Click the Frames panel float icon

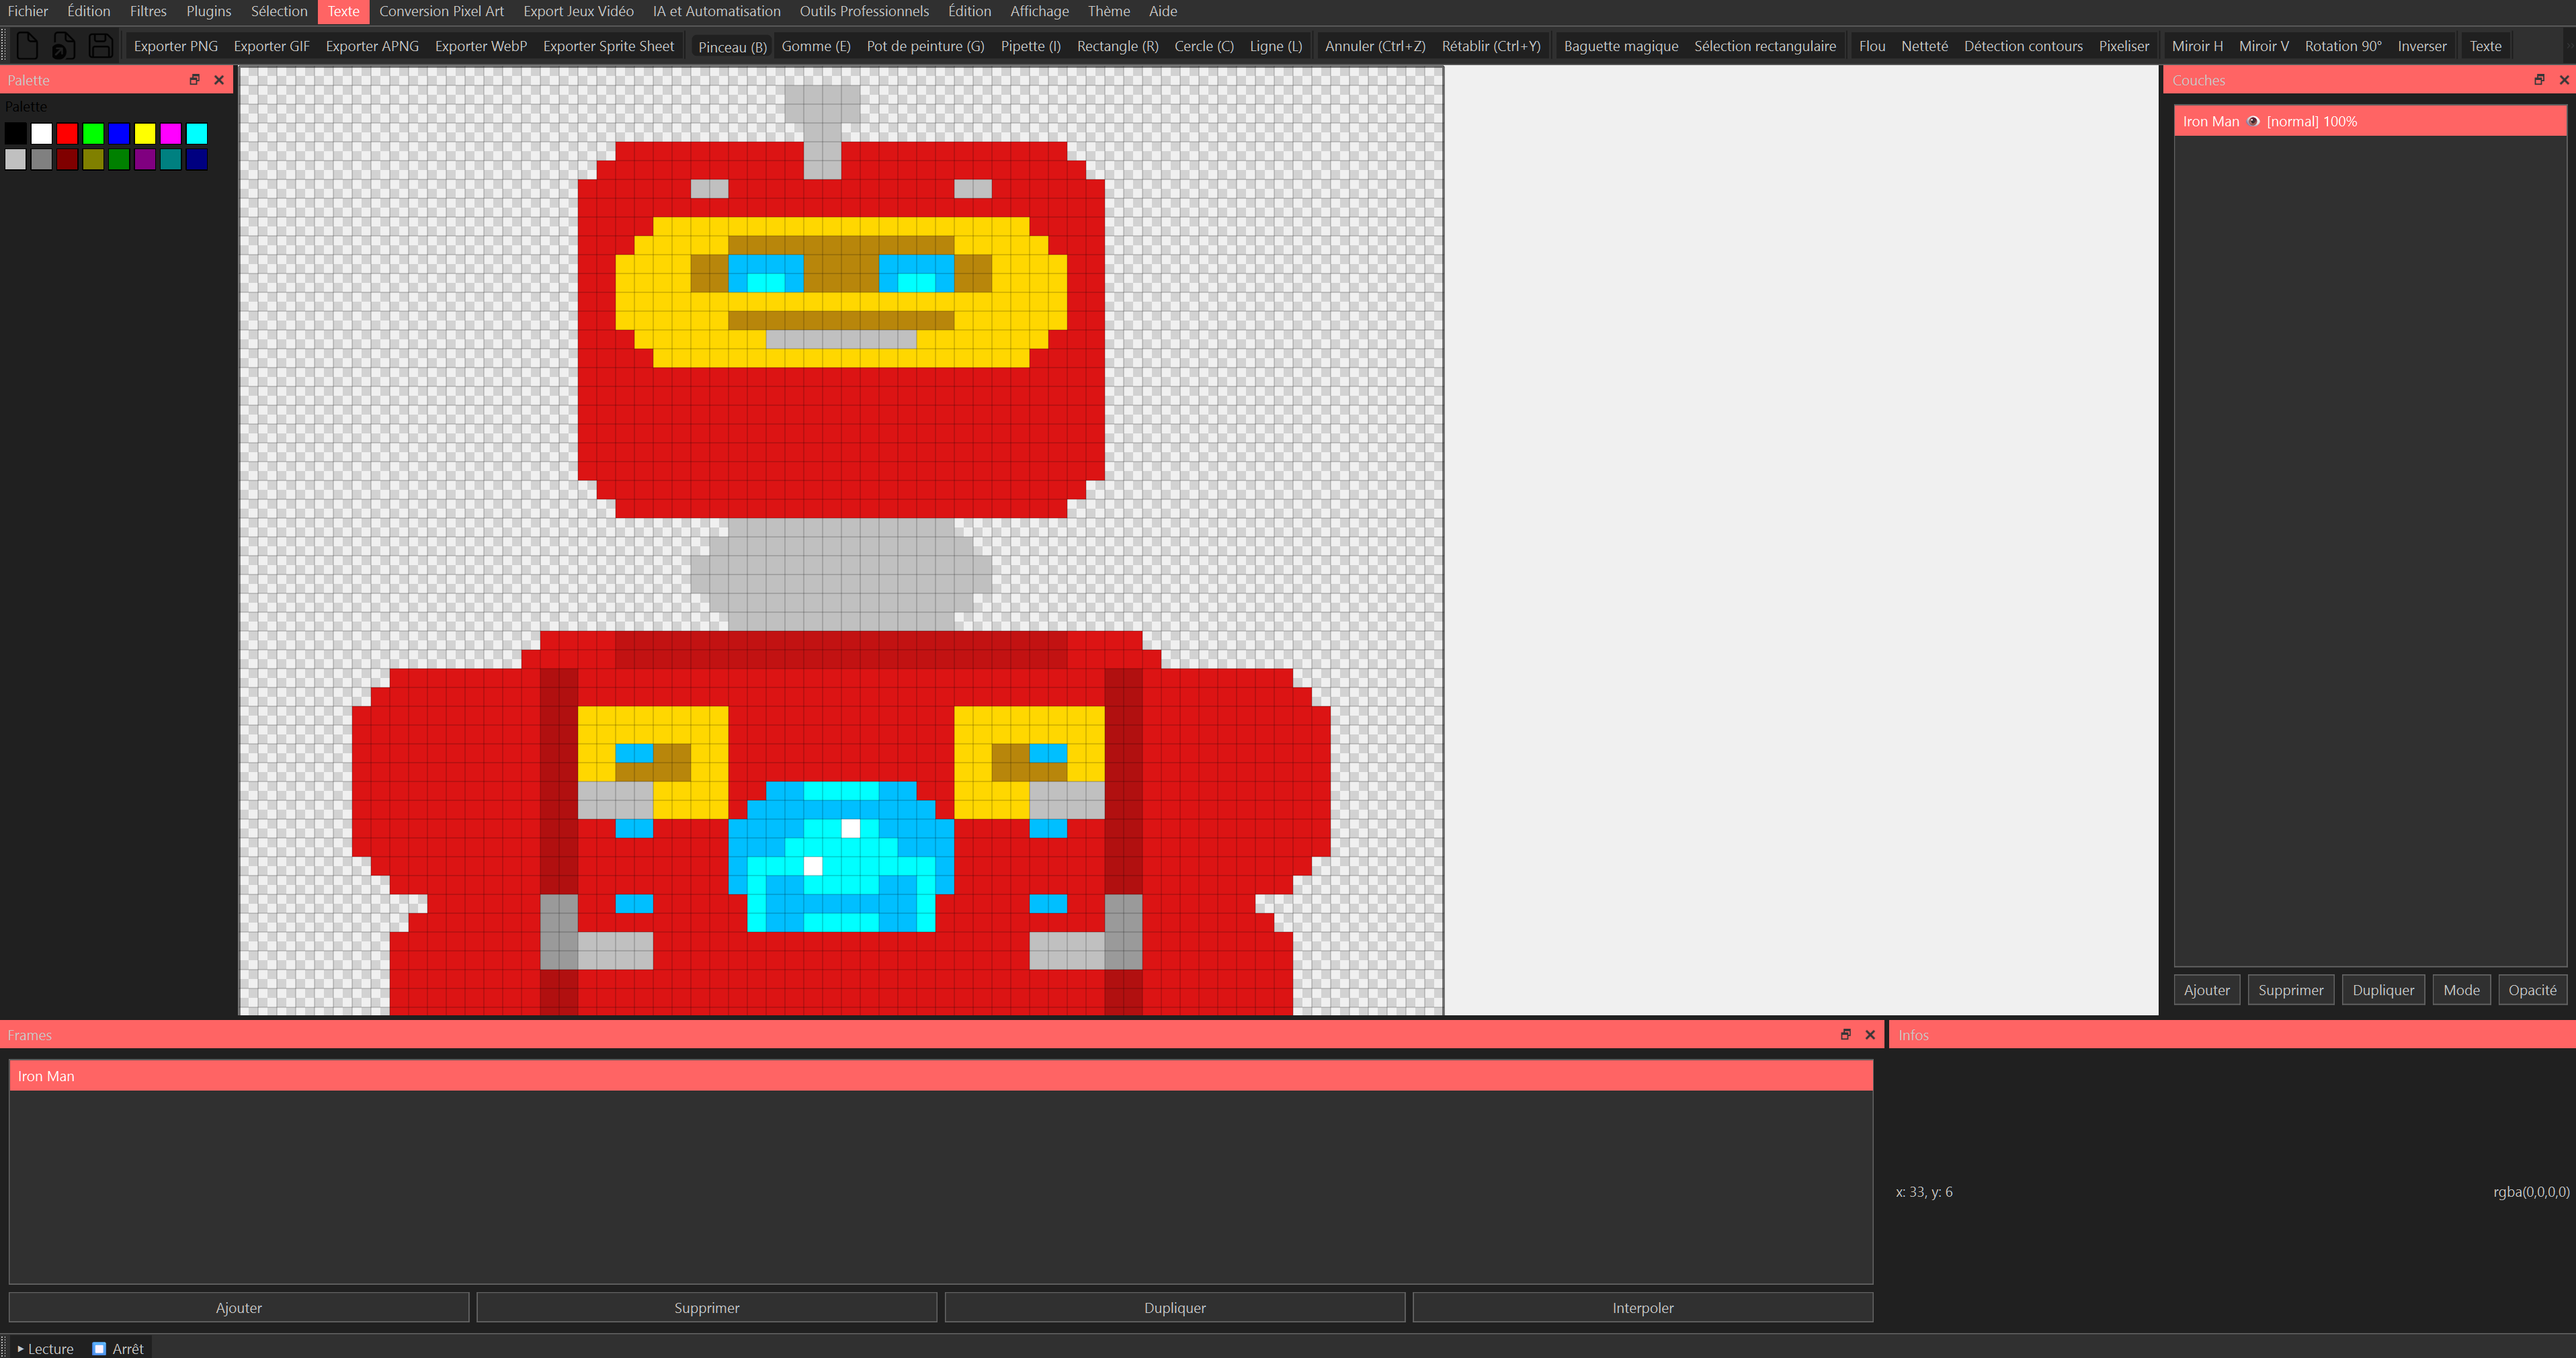click(1845, 1035)
